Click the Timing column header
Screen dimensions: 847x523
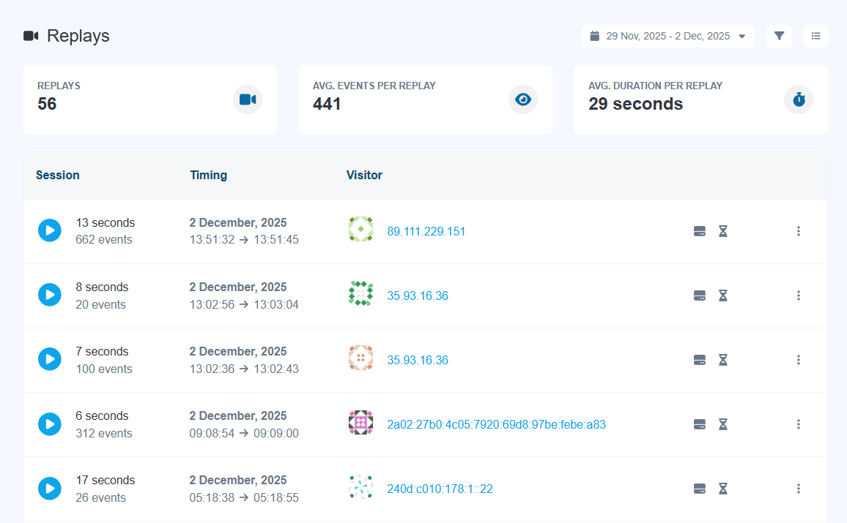[x=208, y=176]
